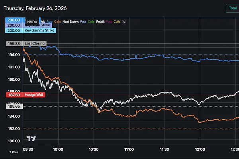Viewport: 239px width, 159px height.
Task: Click the 10:30 time axis label
Action: click(93, 149)
